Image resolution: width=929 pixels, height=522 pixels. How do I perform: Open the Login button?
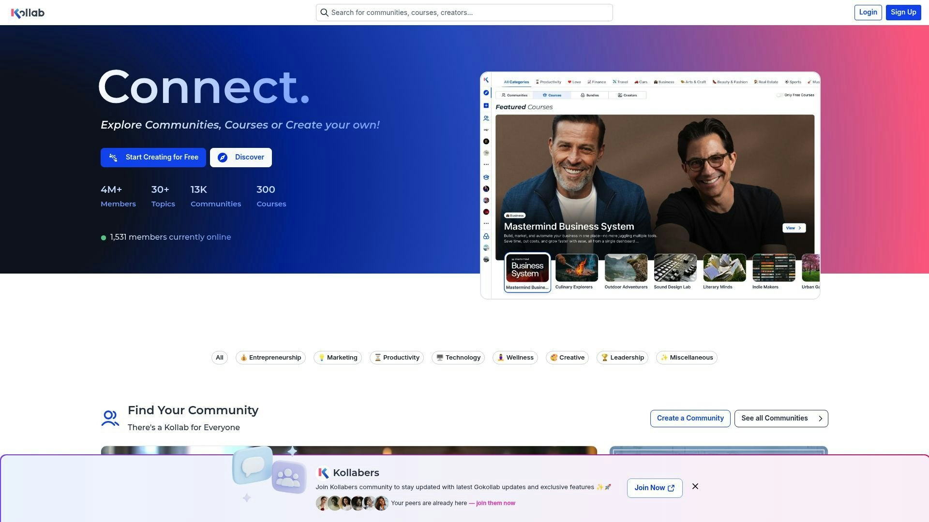point(868,13)
